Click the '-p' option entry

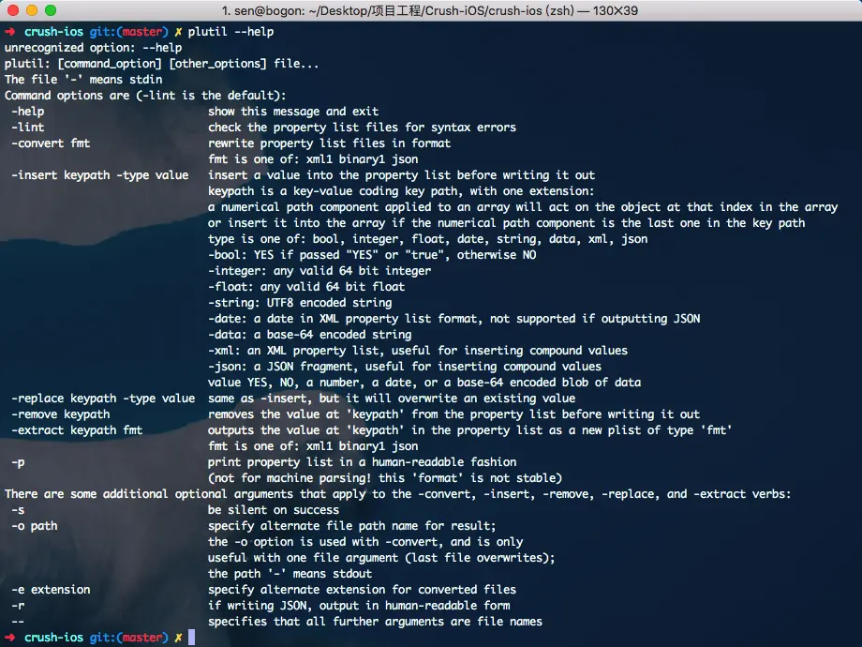18,462
